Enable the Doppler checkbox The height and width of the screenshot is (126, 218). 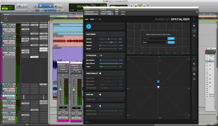100,94
